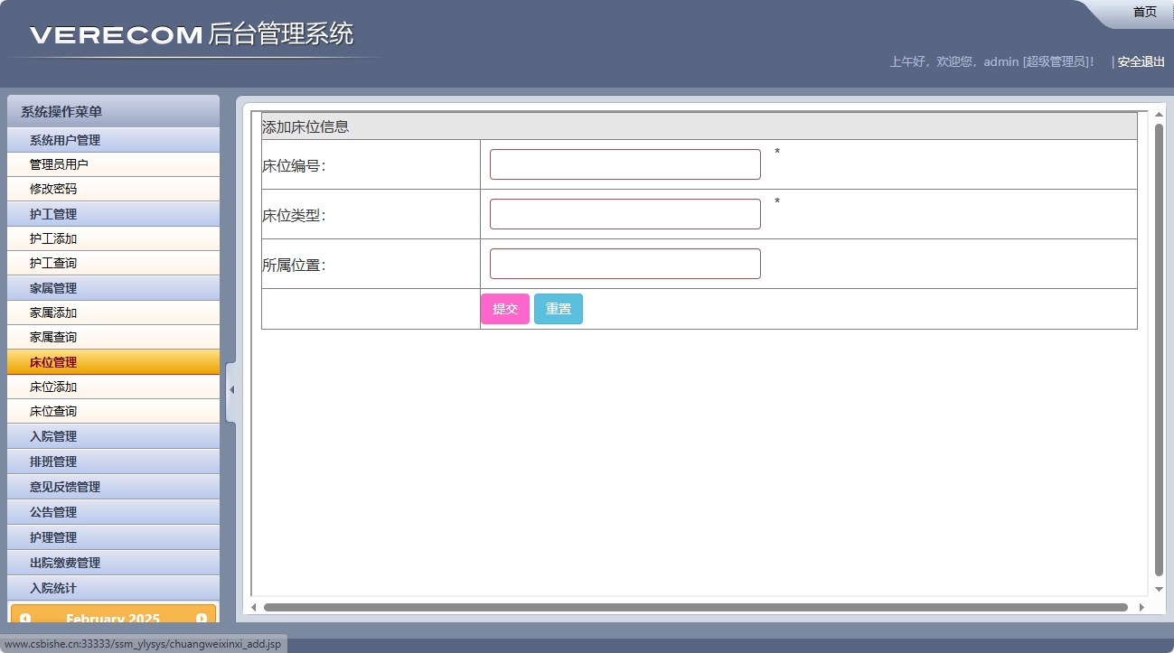Image resolution: width=1174 pixels, height=653 pixels.
Task: Open 护工添加 menu item
Action: (113, 238)
